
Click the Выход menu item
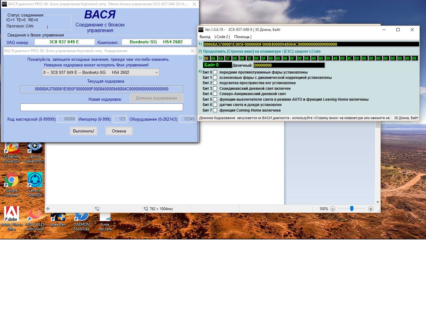click(x=205, y=37)
